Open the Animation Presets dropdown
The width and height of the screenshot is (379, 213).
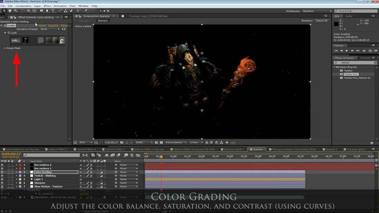pyautogui.click(x=50, y=29)
